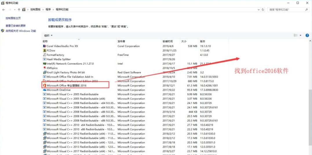This screenshot has width=312, height=155.
Task: Open 启用或关闭 Windows 功能 link
Action: tap(21, 31)
